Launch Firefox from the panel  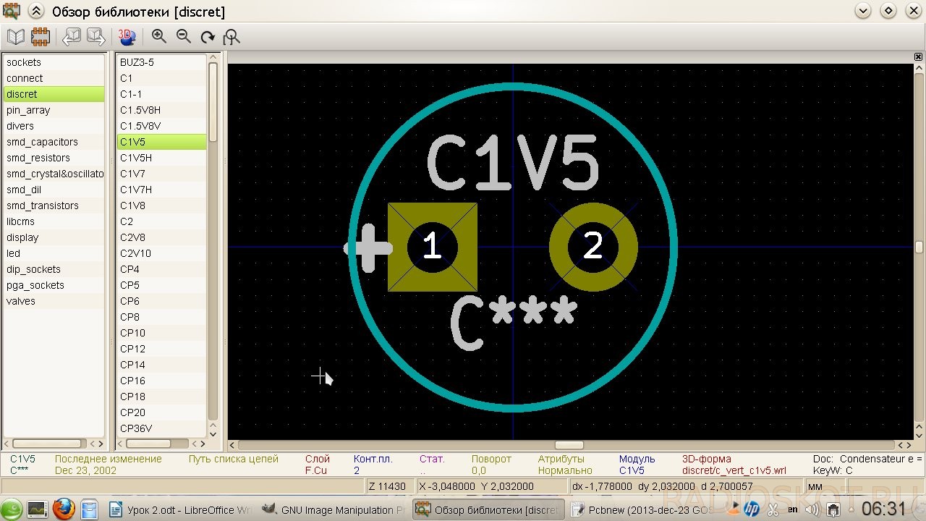pos(63,509)
